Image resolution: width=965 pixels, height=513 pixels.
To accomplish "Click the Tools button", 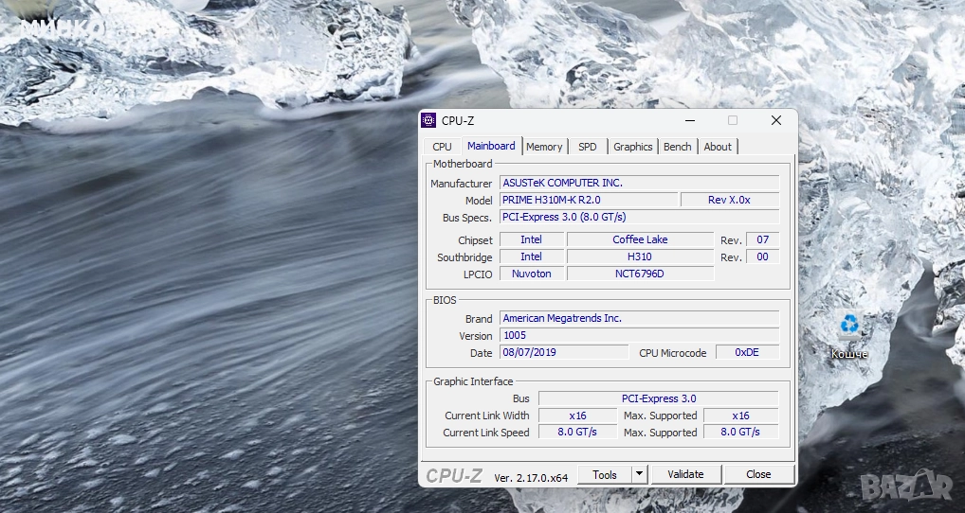I will coord(605,474).
